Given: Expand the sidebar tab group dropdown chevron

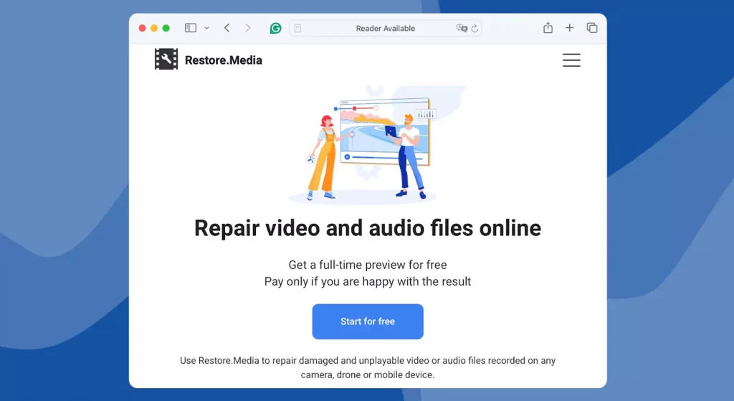Looking at the screenshot, I should (206, 28).
